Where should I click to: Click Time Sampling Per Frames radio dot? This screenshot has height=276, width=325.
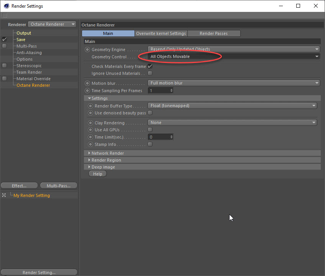click(x=87, y=91)
